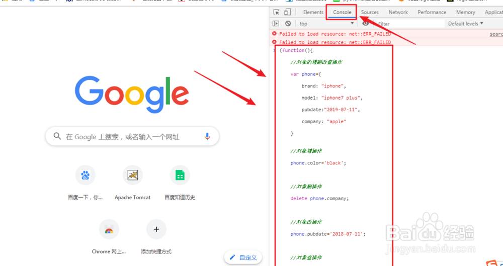Open the Sources tab
The image size is (503, 266).
[370, 12]
